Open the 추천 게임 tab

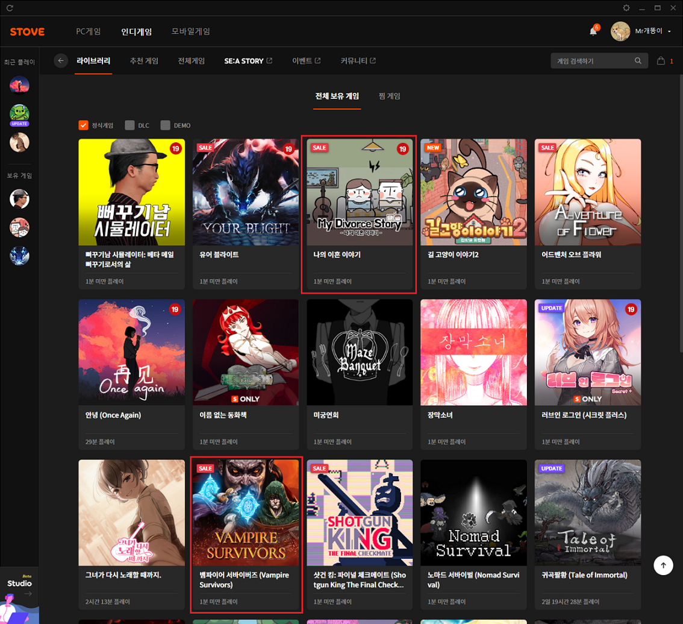144,61
